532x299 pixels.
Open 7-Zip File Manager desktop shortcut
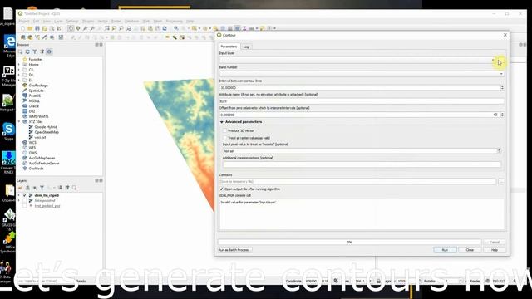(8, 76)
